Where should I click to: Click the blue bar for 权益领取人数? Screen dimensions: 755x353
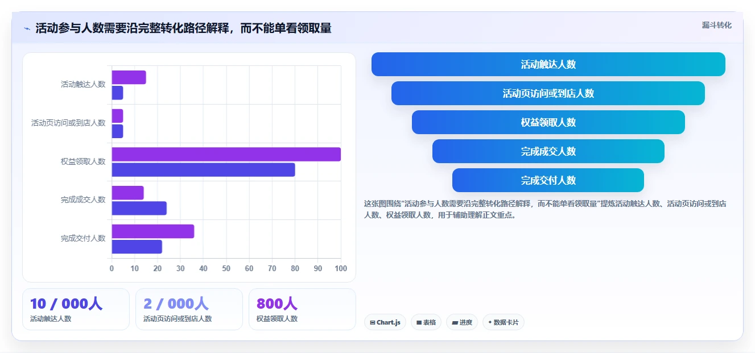pyautogui.click(x=203, y=169)
